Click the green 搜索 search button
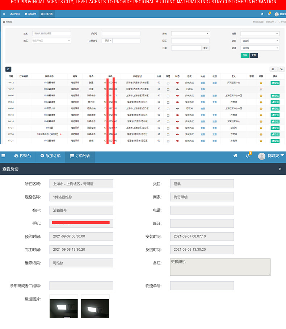The width and height of the screenshot is (286, 329). tap(245, 55)
